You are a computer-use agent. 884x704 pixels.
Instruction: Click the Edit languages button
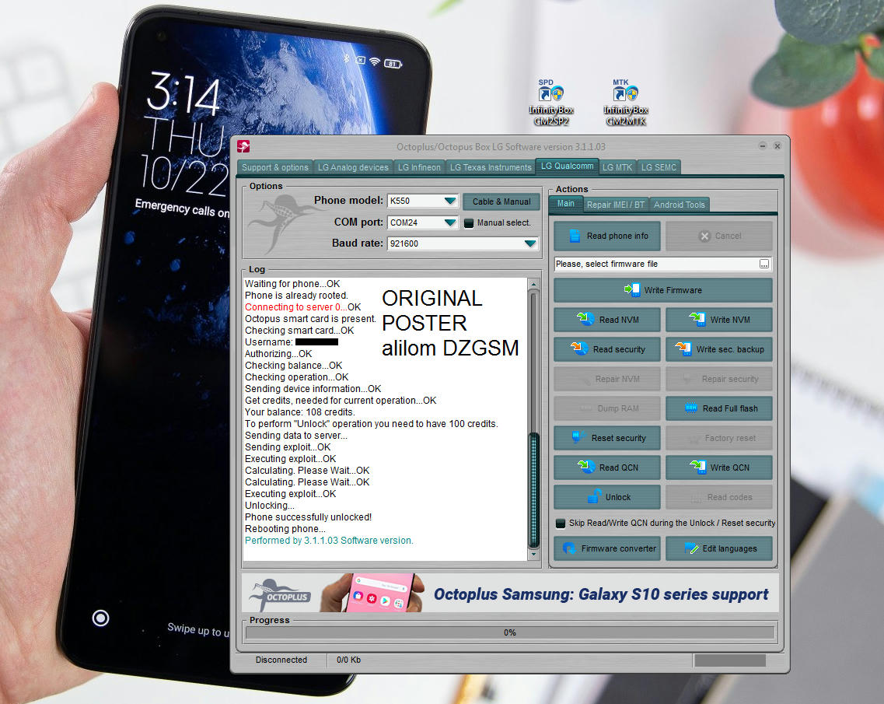click(719, 548)
